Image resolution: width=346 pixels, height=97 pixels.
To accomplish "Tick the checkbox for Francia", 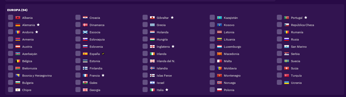I will pyautogui.click(x=78, y=75).
